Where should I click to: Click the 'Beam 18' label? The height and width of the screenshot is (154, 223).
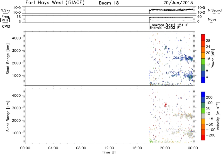click(109, 3)
